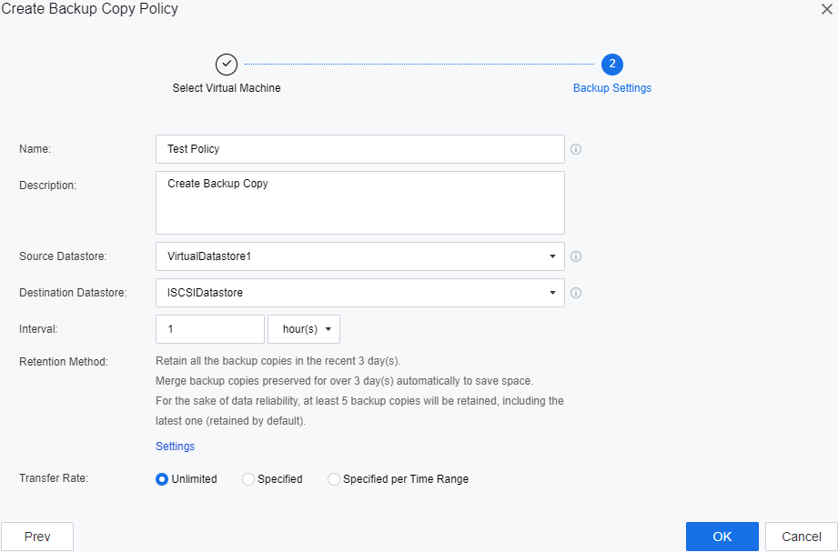Image resolution: width=838 pixels, height=552 pixels.
Task: Click into the Name text field
Action: [359, 149]
